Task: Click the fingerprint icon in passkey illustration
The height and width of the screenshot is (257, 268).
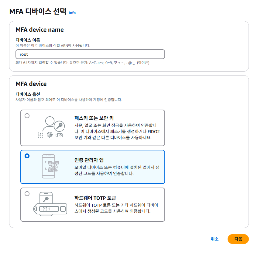Action: coord(50,135)
